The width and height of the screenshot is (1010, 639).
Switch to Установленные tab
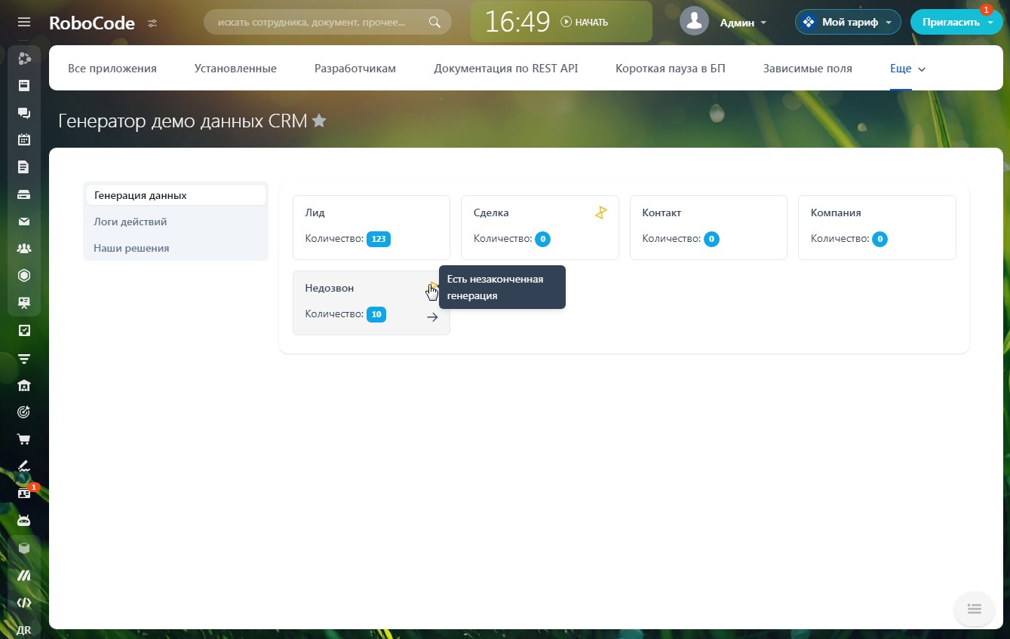[x=235, y=69]
